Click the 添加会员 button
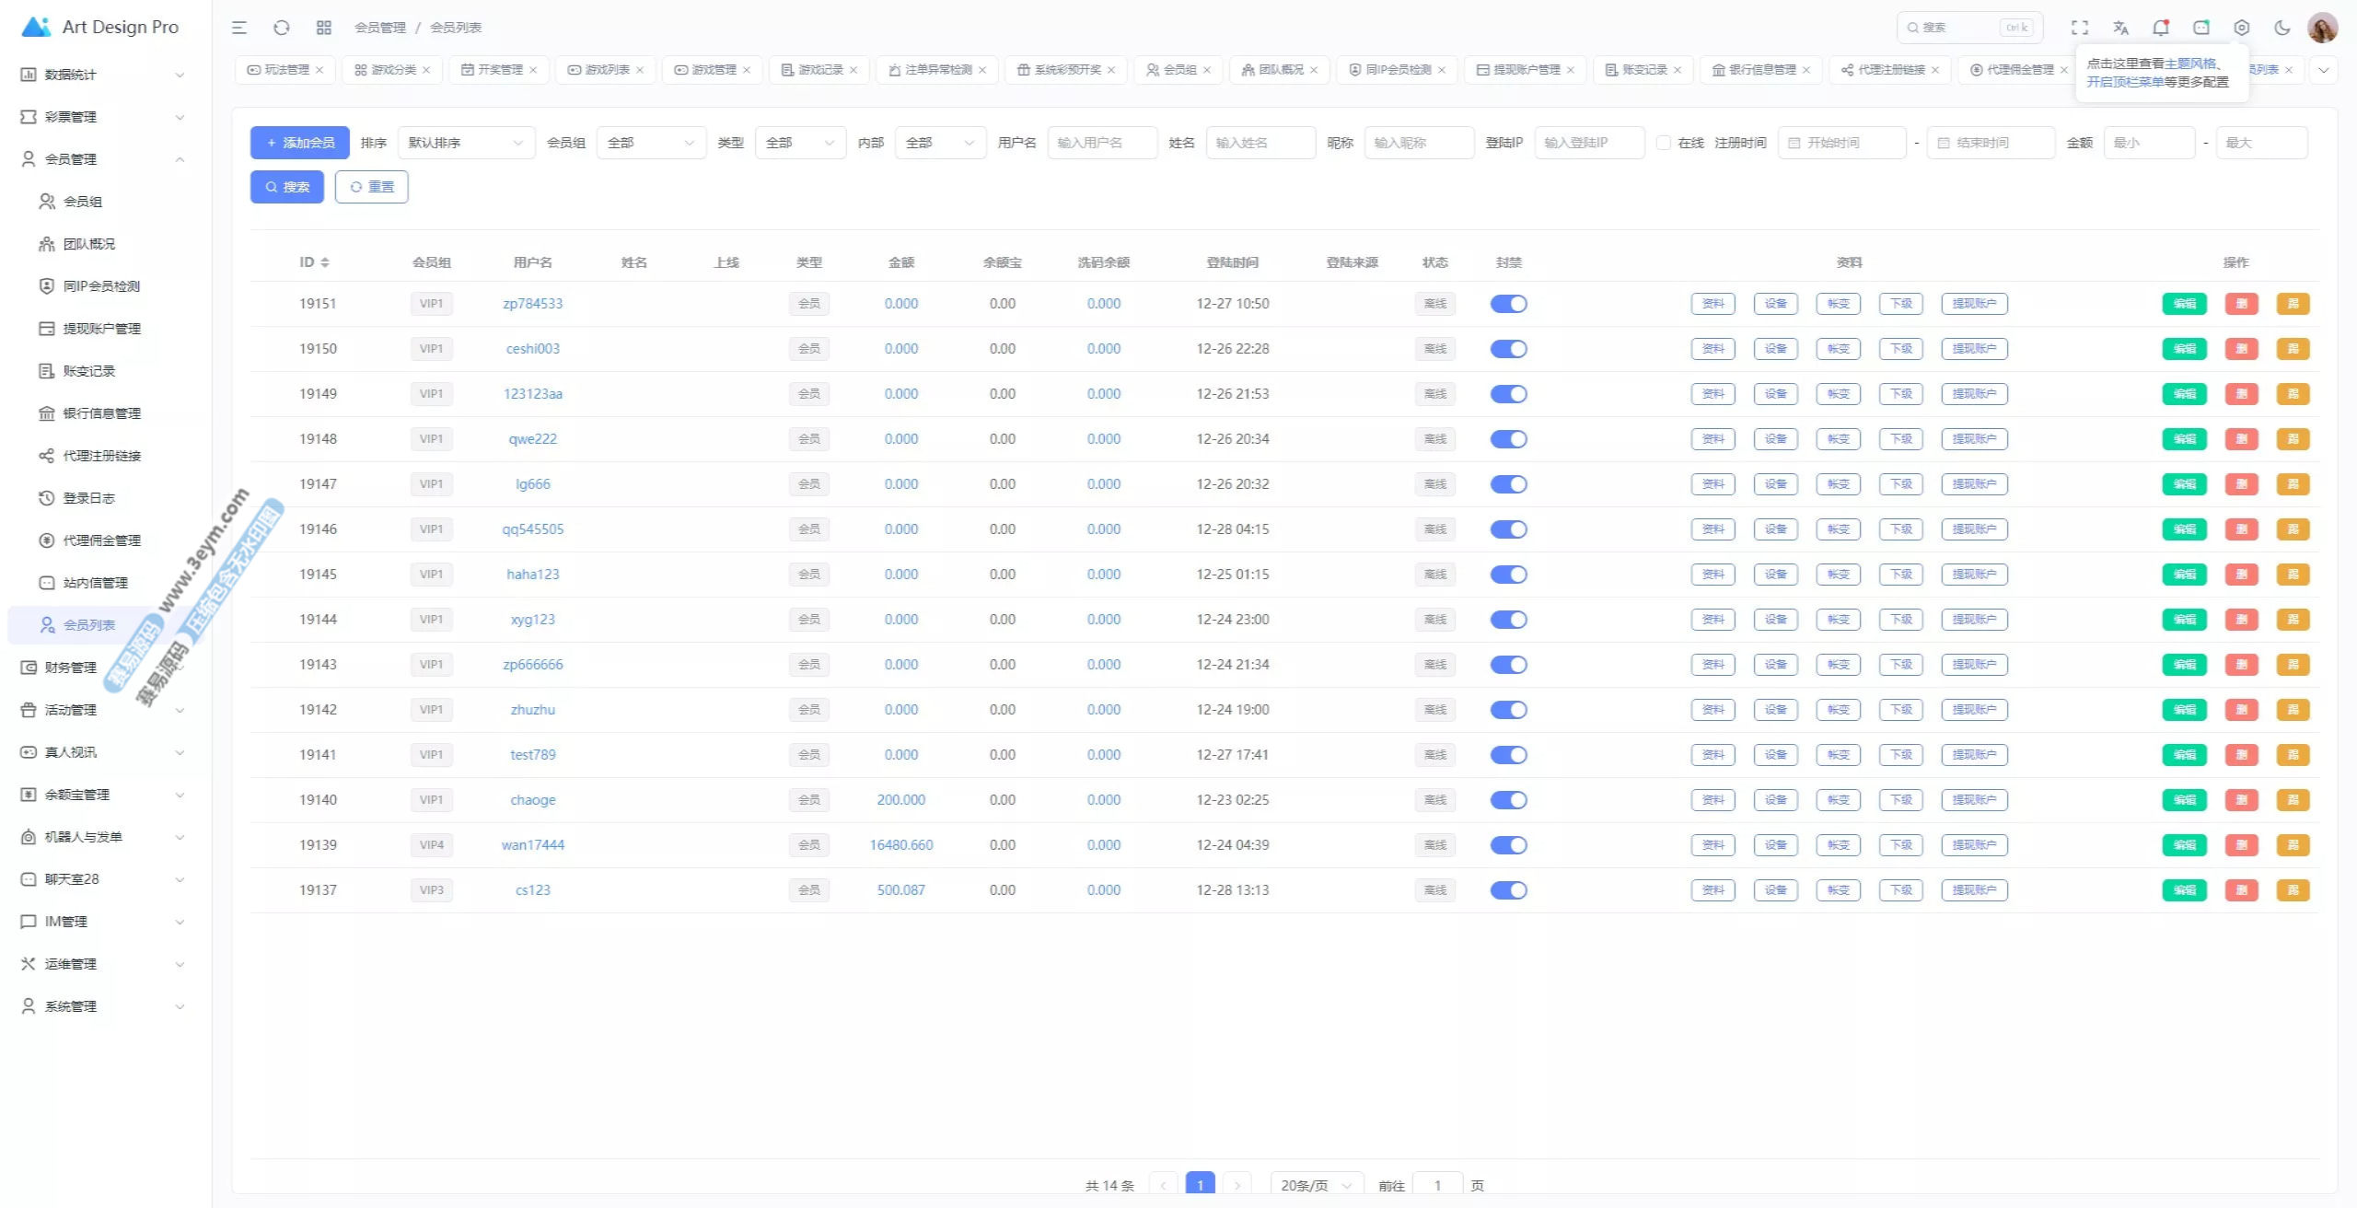The height and width of the screenshot is (1208, 2357). 300,143
